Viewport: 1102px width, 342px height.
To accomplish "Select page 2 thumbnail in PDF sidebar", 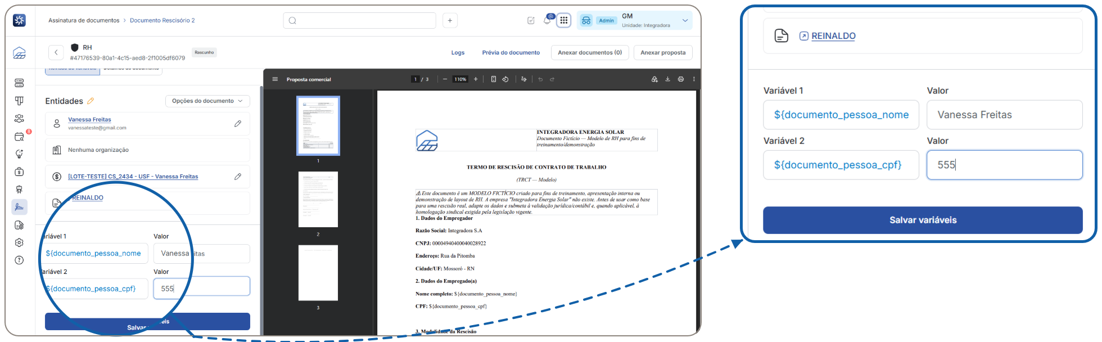I will 318,199.
